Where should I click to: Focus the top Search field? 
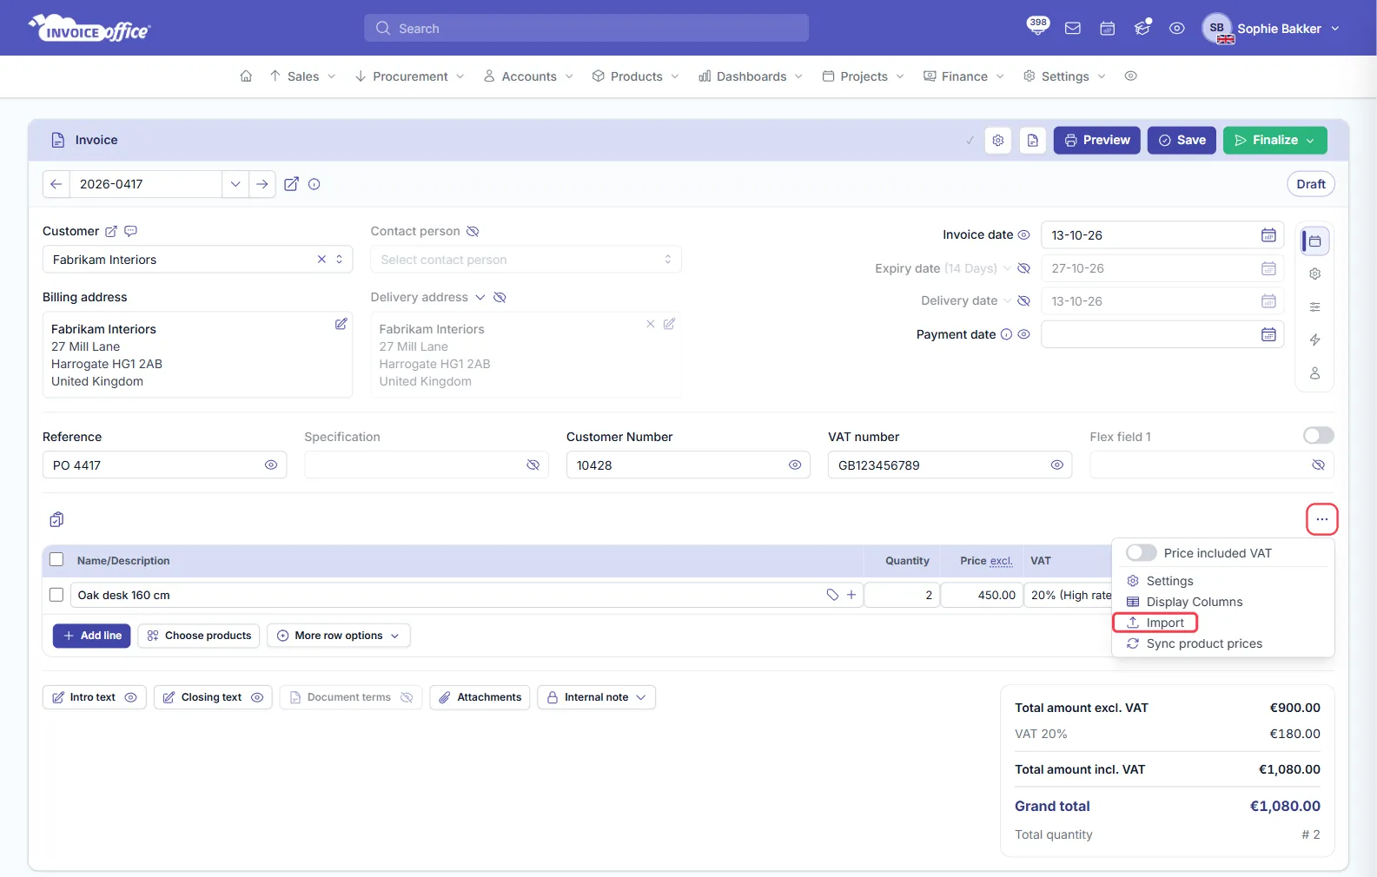586,28
